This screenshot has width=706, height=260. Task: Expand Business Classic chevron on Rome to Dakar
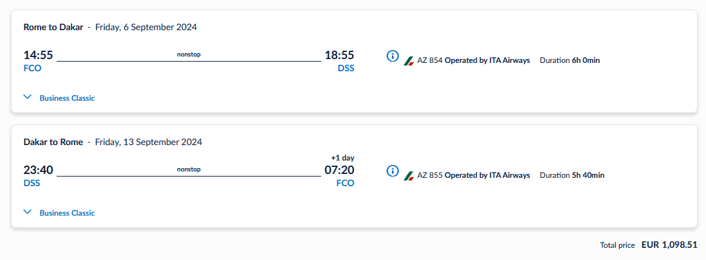point(28,98)
